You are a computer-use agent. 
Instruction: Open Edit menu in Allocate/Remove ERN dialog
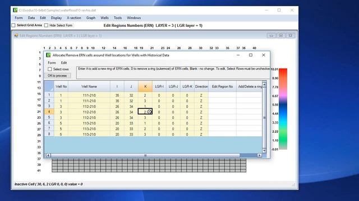[x=64, y=63]
